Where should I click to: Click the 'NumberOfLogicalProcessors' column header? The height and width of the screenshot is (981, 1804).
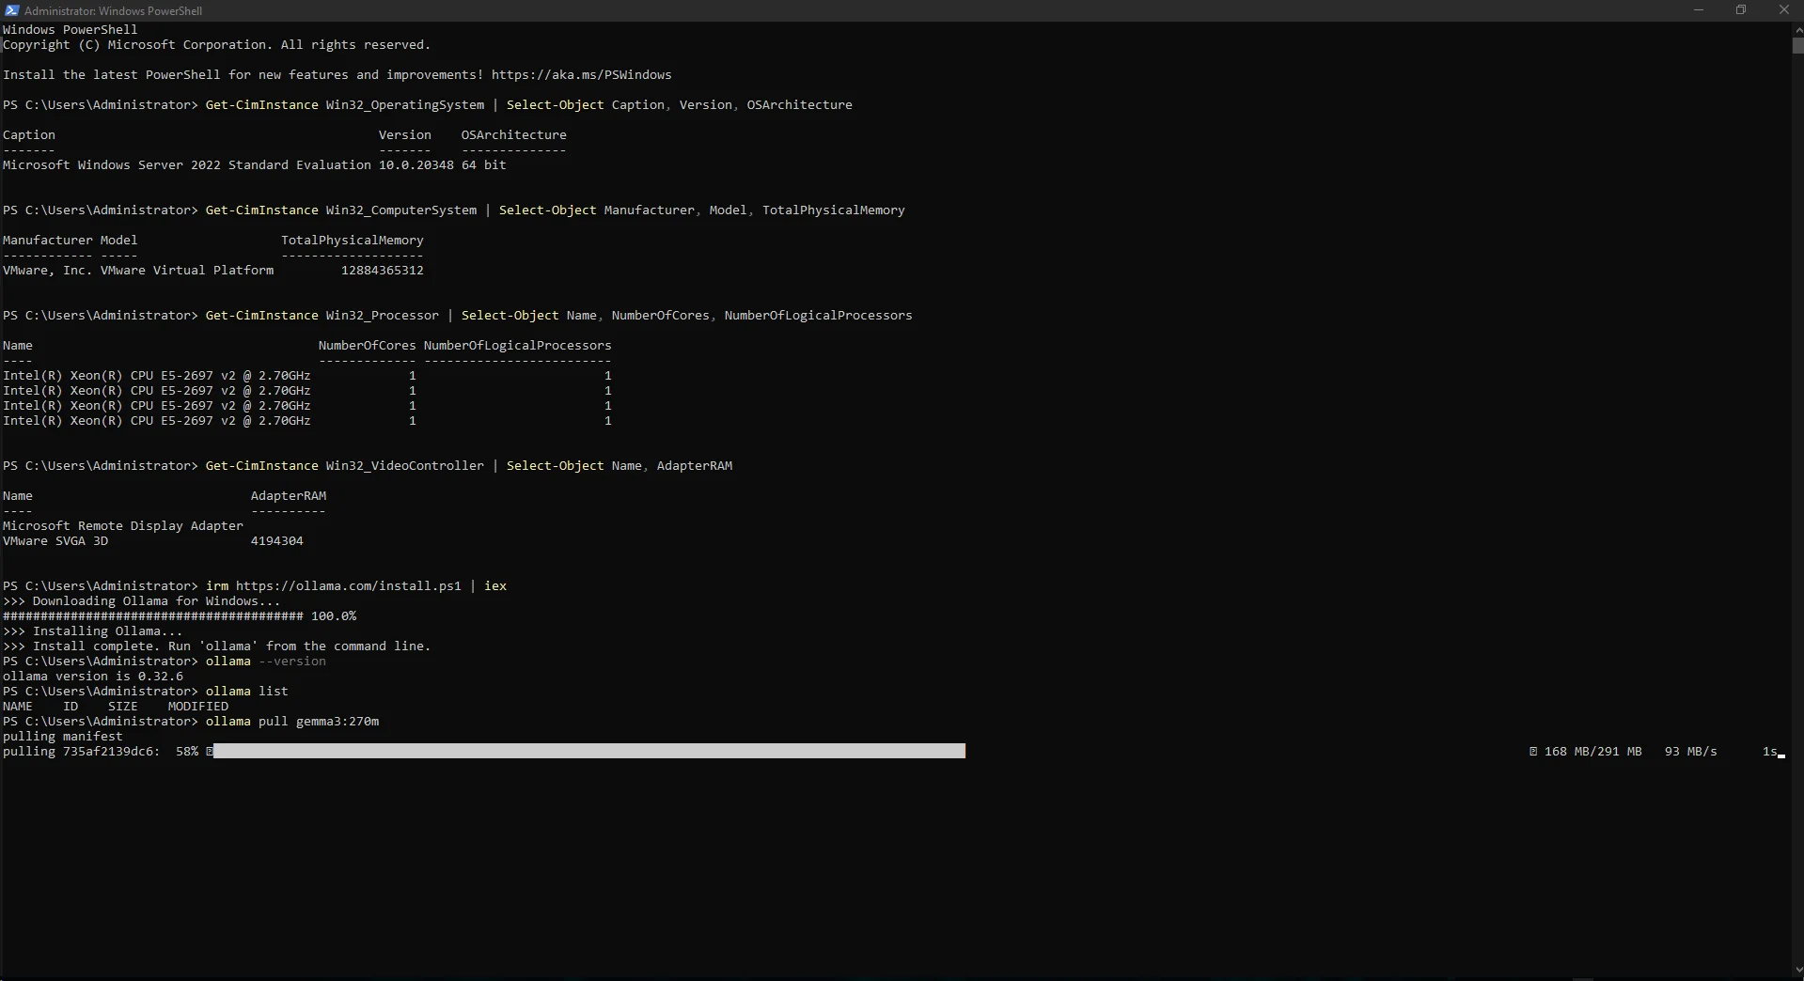tap(518, 346)
